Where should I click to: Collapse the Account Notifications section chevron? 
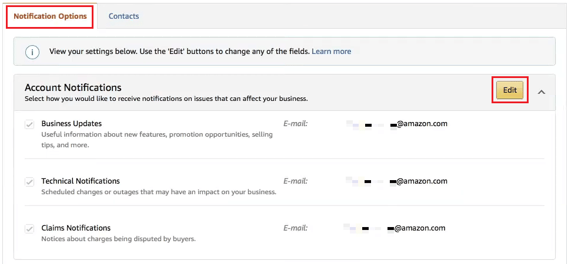pos(541,92)
